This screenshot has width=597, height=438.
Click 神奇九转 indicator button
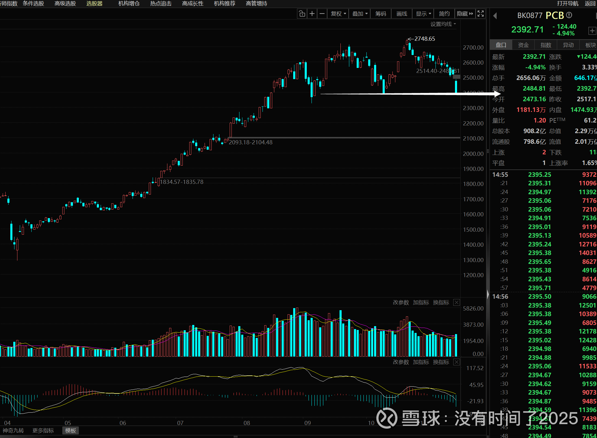pyautogui.click(x=13, y=430)
